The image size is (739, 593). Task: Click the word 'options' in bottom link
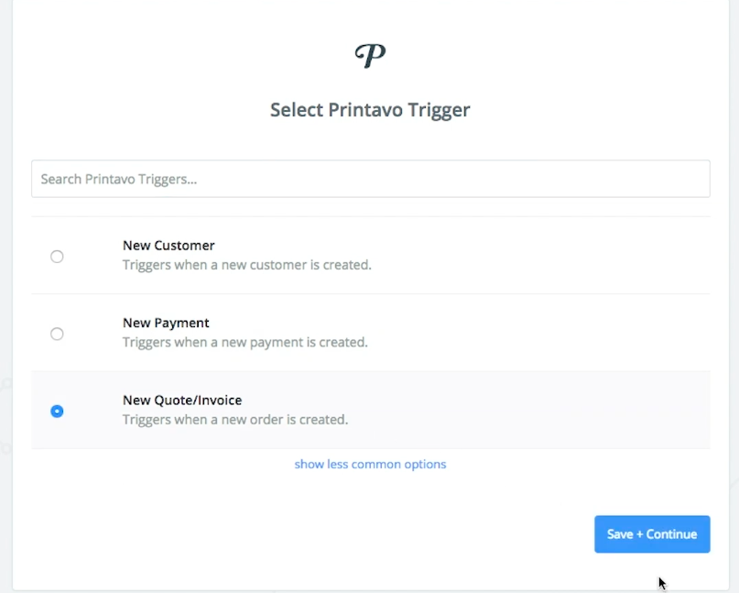point(425,465)
